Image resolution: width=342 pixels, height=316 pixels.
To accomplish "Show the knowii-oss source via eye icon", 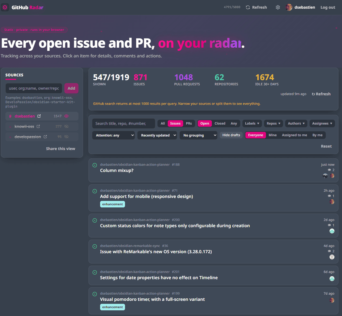I will 67,126.
